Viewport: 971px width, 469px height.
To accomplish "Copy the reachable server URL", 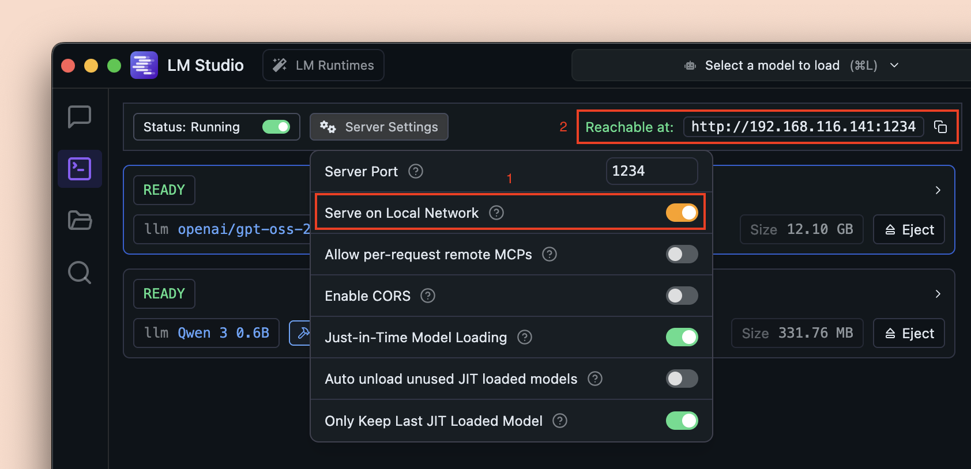I will coord(940,127).
